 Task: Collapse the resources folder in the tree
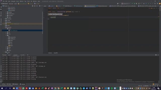coord(5,27)
